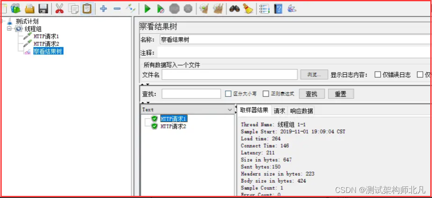
Task: Click the 浏览... button
Action: (314, 75)
